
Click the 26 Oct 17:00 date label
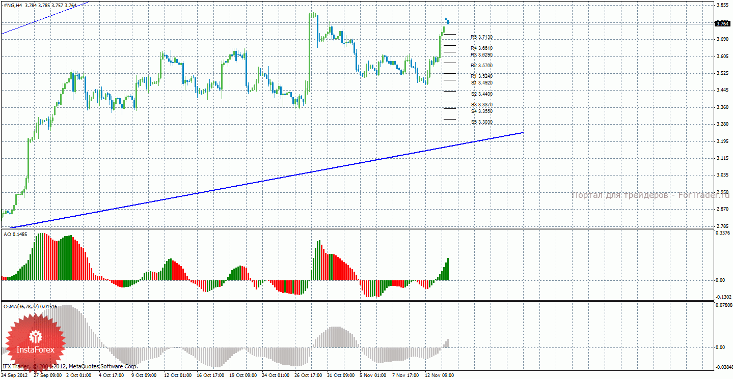pyautogui.click(x=309, y=375)
